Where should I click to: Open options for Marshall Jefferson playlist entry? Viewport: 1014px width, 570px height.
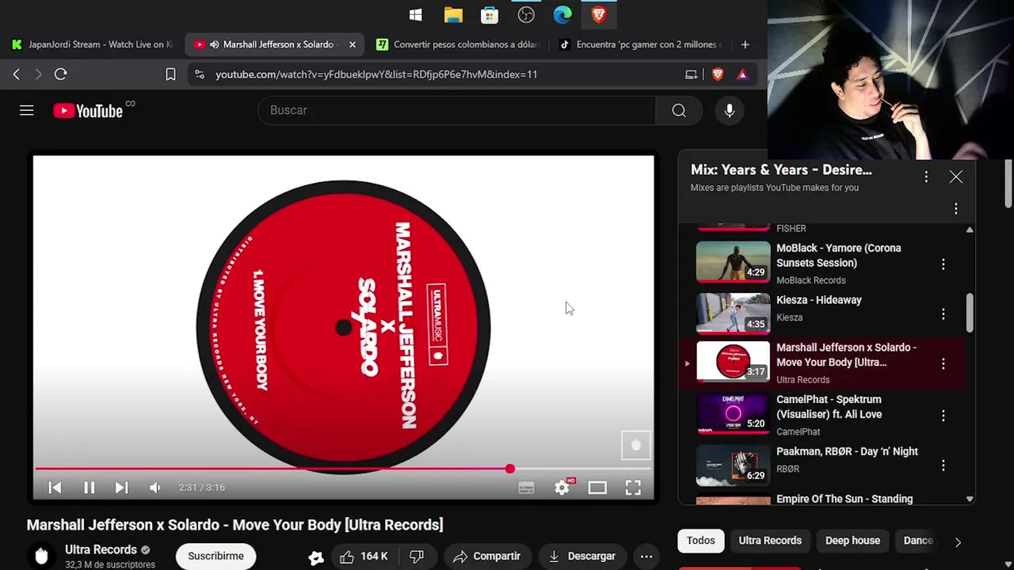[x=943, y=363]
